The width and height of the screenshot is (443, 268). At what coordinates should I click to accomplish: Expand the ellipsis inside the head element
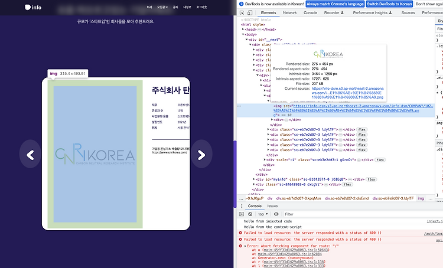pos(259,30)
